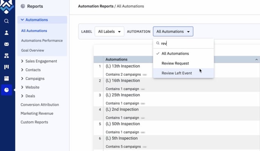The width and height of the screenshot is (260, 151).
Task: Click the ellipsis after 2nd Inspection campaign
Action: point(142,118)
